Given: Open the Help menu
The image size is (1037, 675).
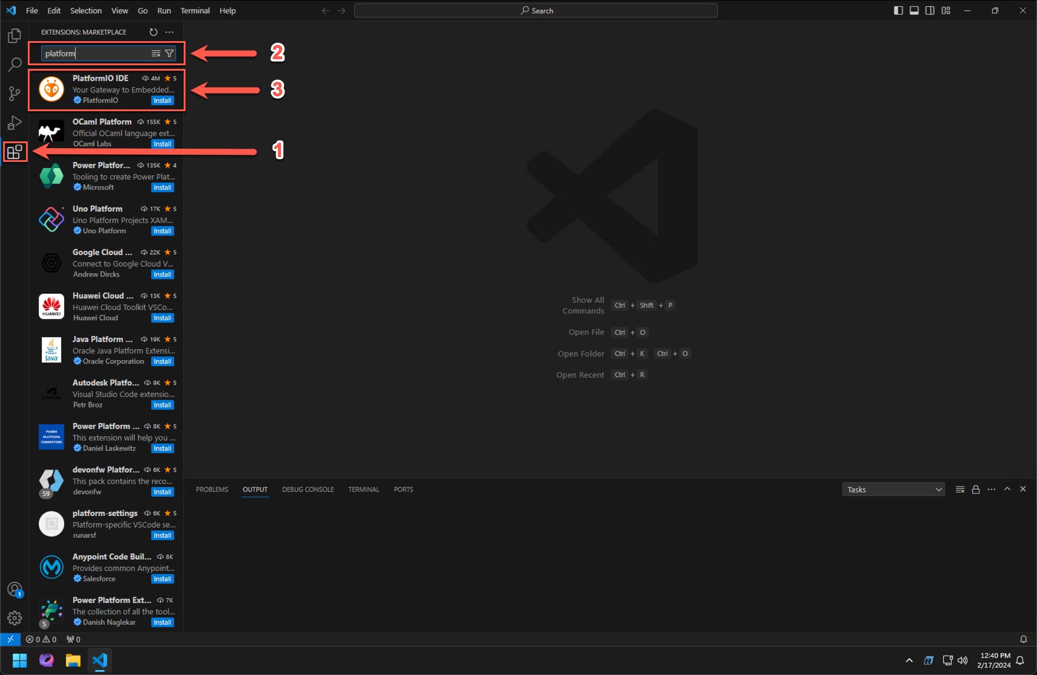Looking at the screenshot, I should pyautogui.click(x=227, y=10).
